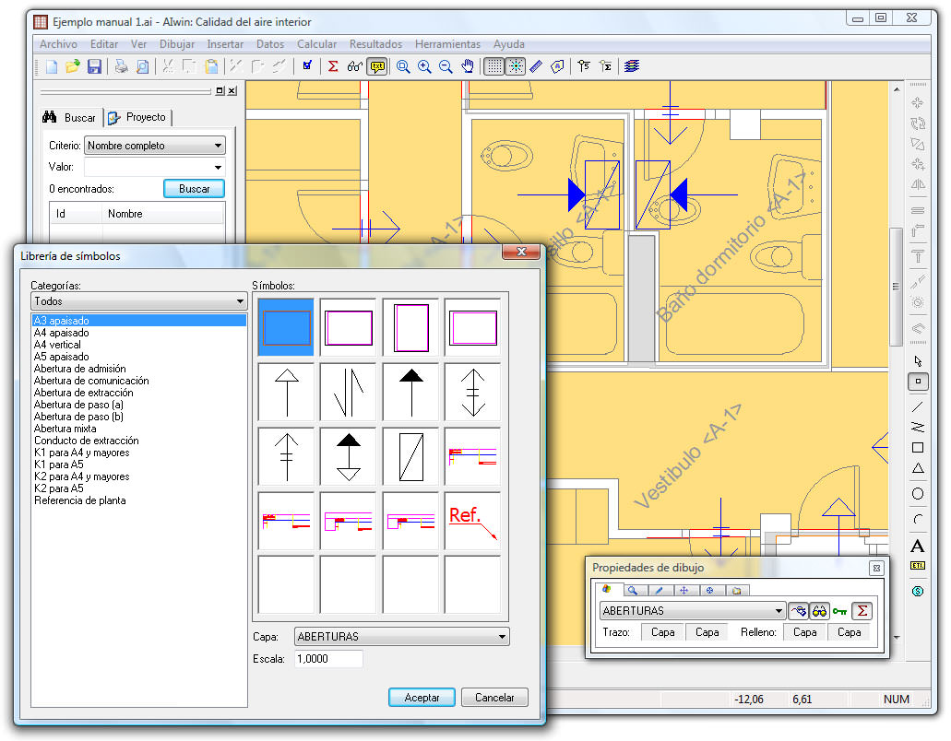Select 'A4 vertical' in the list
Image resolution: width=951 pixels, height=741 pixels.
[x=57, y=345]
